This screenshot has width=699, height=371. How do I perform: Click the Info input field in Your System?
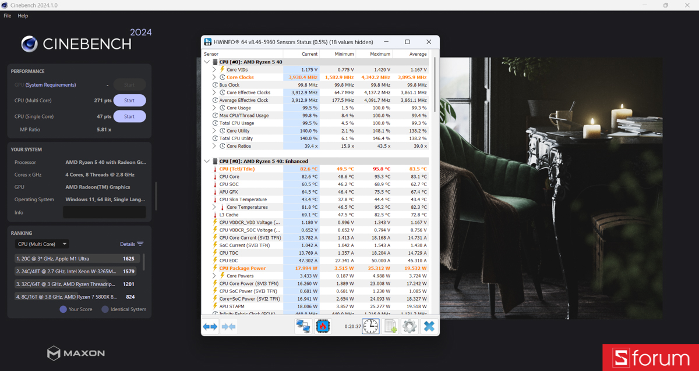[104, 212]
